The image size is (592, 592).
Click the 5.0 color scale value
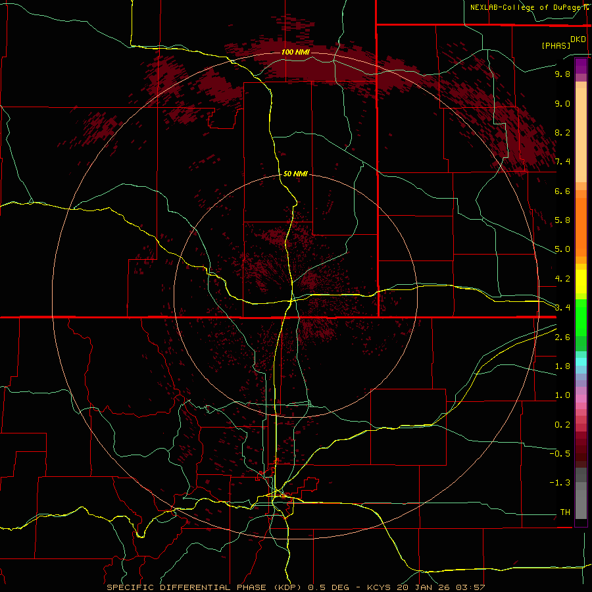pos(562,249)
